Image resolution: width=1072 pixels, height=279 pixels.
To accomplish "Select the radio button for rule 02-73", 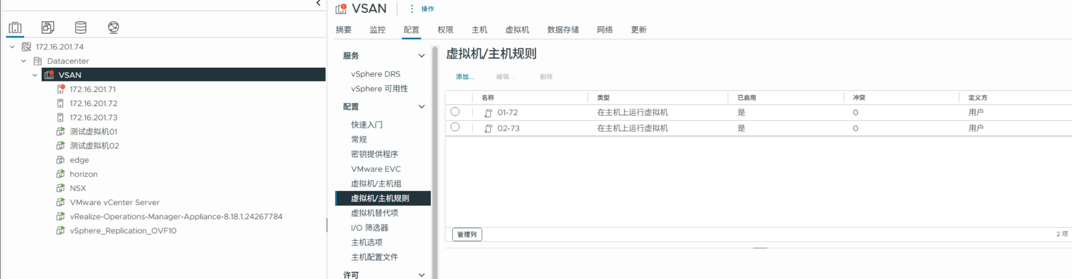I will click(455, 127).
